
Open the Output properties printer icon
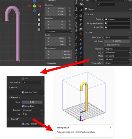click(x=81, y=20)
